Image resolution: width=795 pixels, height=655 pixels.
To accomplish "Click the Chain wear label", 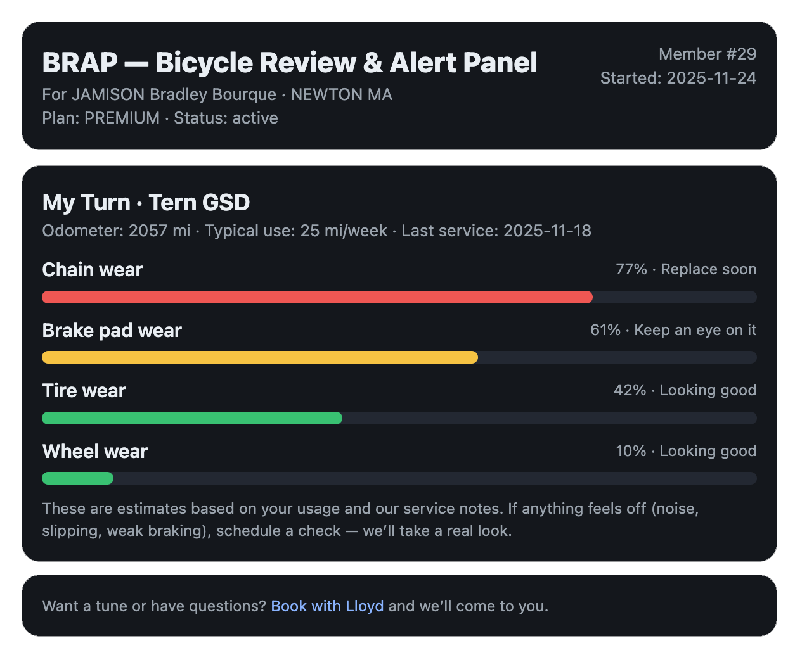I will pos(93,270).
